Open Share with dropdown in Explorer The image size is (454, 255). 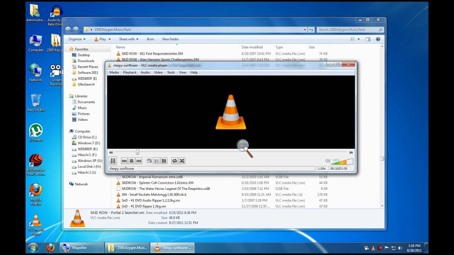(x=129, y=39)
